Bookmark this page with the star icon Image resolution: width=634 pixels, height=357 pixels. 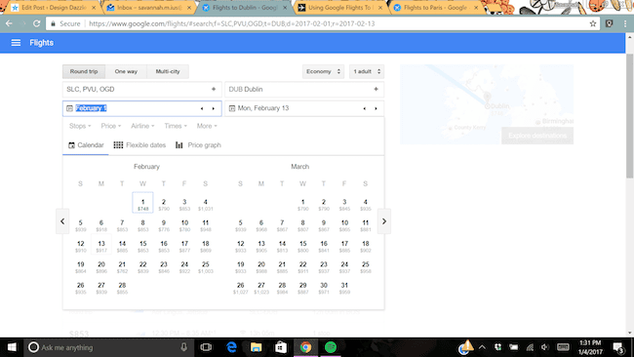[593, 23]
